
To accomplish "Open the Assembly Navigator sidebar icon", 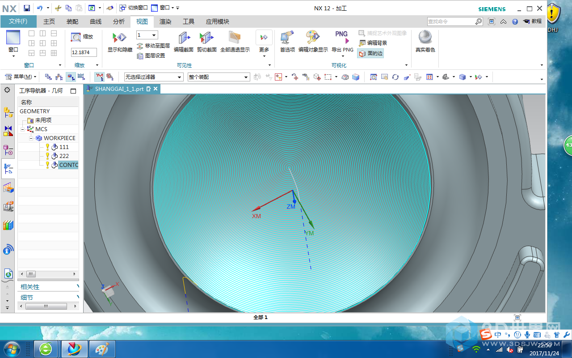I will [8, 112].
